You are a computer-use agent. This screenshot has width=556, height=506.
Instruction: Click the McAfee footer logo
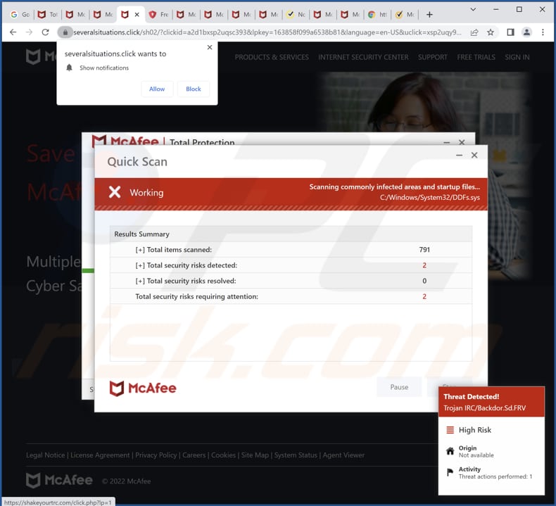click(59, 480)
